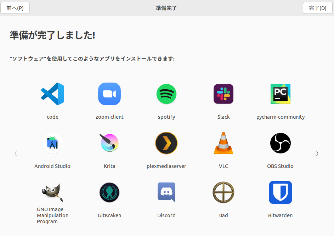Click the "spotify" label text
The height and width of the screenshot is (236, 334).
pos(166,117)
